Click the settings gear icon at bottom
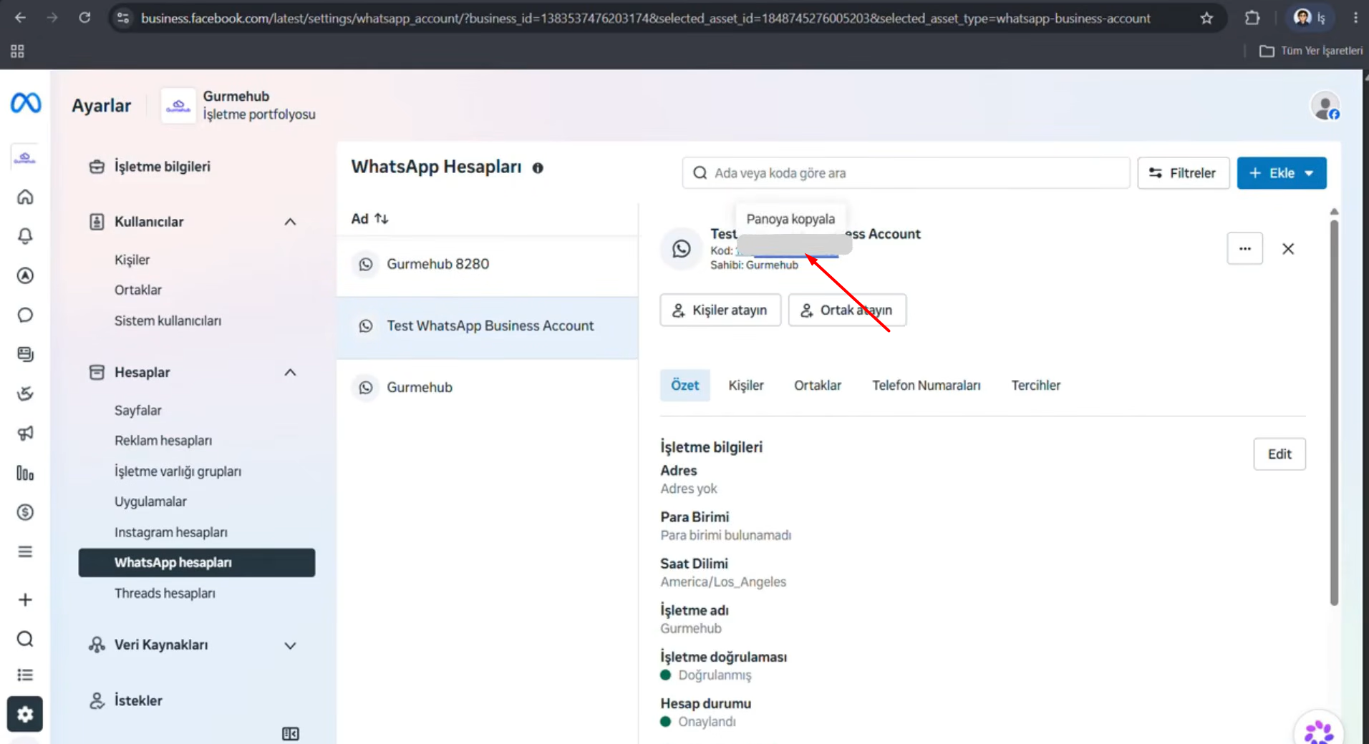 (25, 714)
